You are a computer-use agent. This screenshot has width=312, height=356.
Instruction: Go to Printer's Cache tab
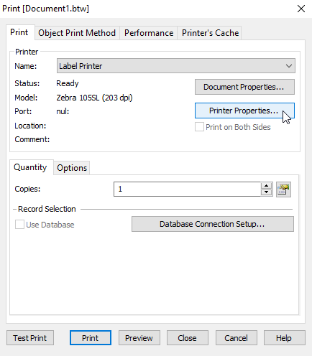pos(210,33)
